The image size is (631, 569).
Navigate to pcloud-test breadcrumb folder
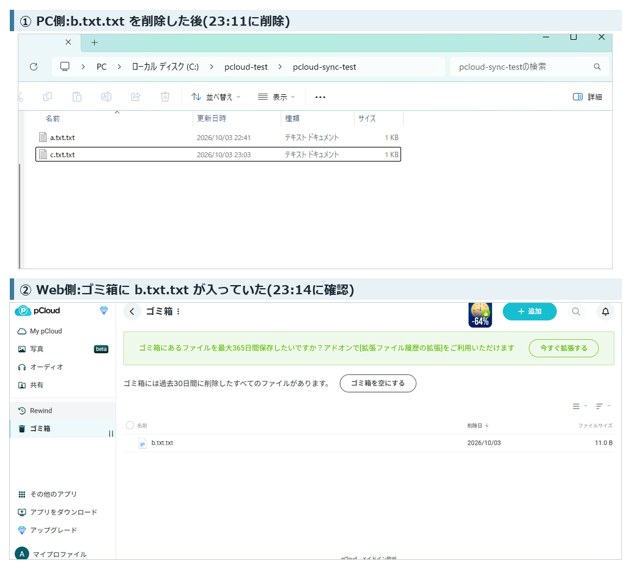(x=246, y=67)
